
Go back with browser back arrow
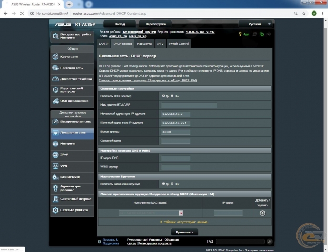coord(6,13)
